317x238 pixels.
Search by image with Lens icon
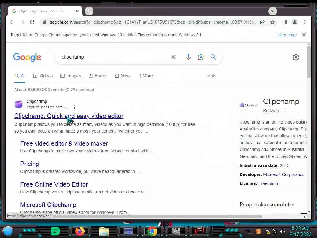pyautogui.click(x=201, y=57)
